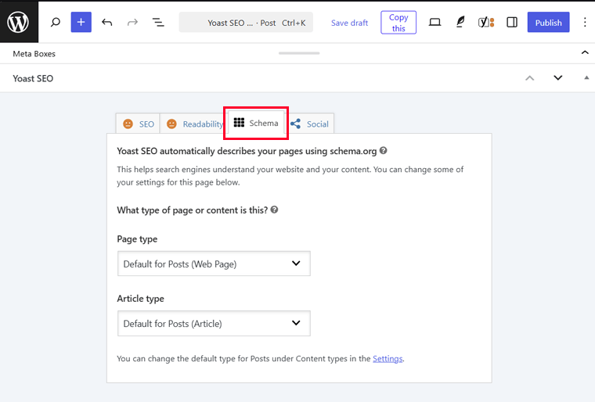Open the Page type dropdown

[x=214, y=264]
